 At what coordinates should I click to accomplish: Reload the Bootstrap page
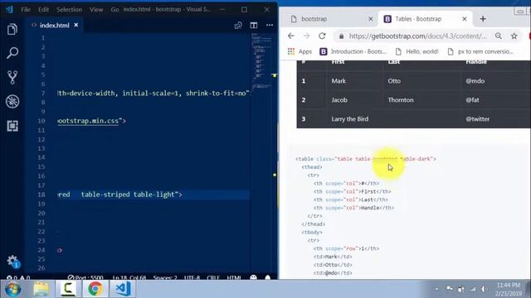322,36
